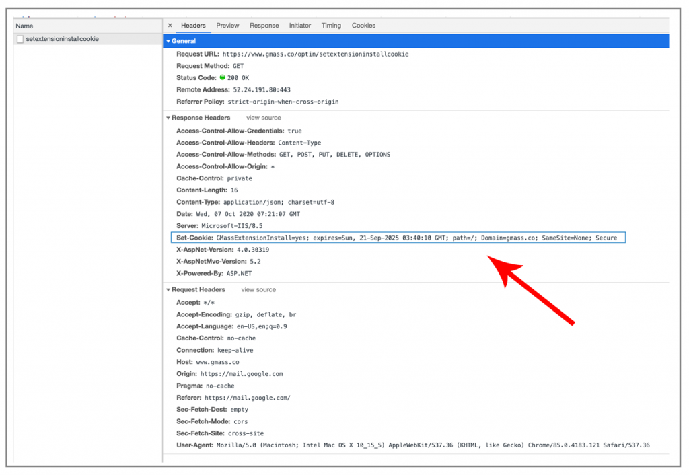The image size is (689, 475).
Task: Click view source next to Response Headers
Action: point(263,118)
